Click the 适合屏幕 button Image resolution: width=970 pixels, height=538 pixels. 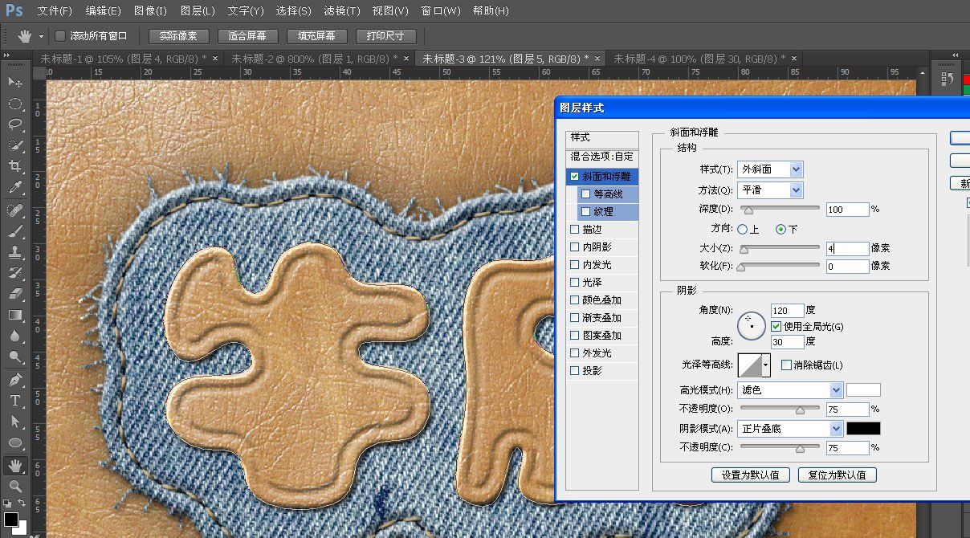(x=248, y=36)
